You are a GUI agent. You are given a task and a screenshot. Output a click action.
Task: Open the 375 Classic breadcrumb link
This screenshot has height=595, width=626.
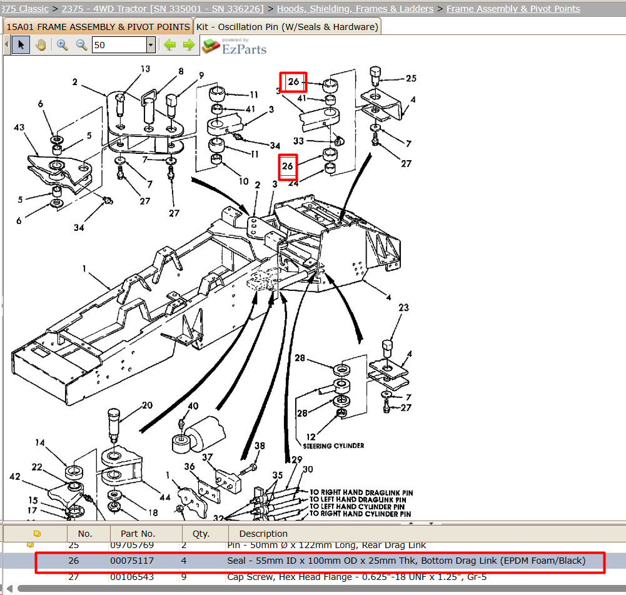point(24,8)
